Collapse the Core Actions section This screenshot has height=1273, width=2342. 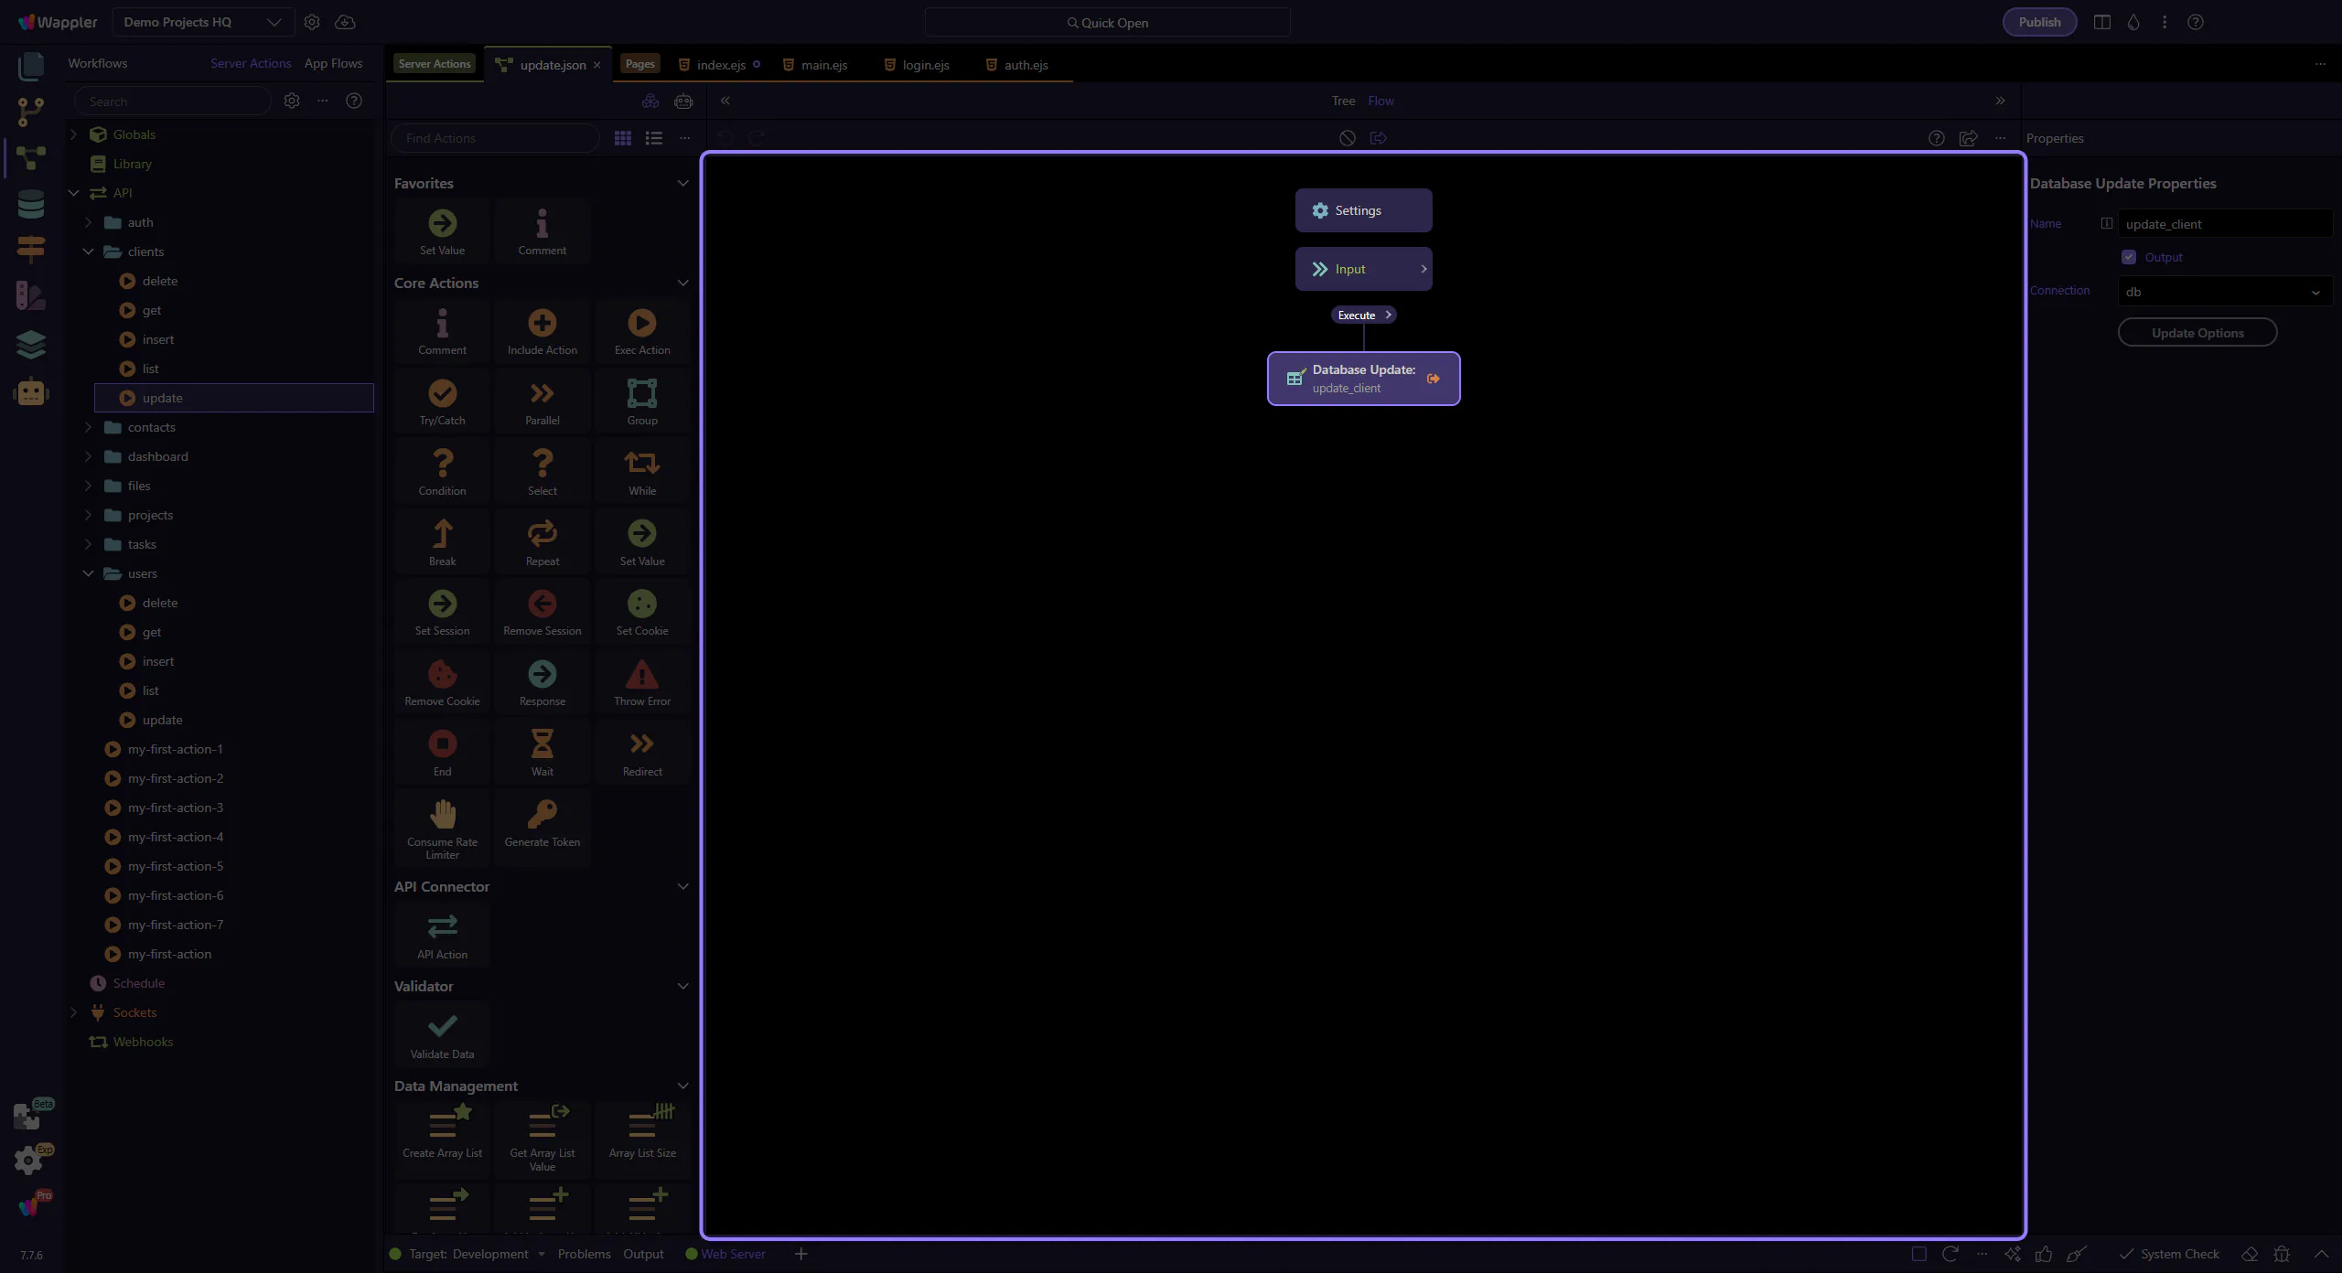click(x=682, y=283)
